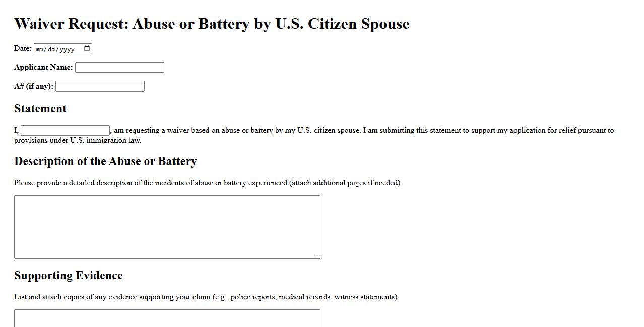Image resolution: width=644 pixels, height=327 pixels.
Task: Click the "Please provide a detailed description" instruction
Action: (208, 183)
